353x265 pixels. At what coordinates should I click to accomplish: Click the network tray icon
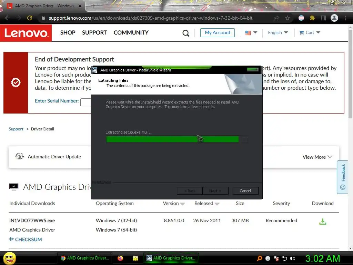coord(284,258)
